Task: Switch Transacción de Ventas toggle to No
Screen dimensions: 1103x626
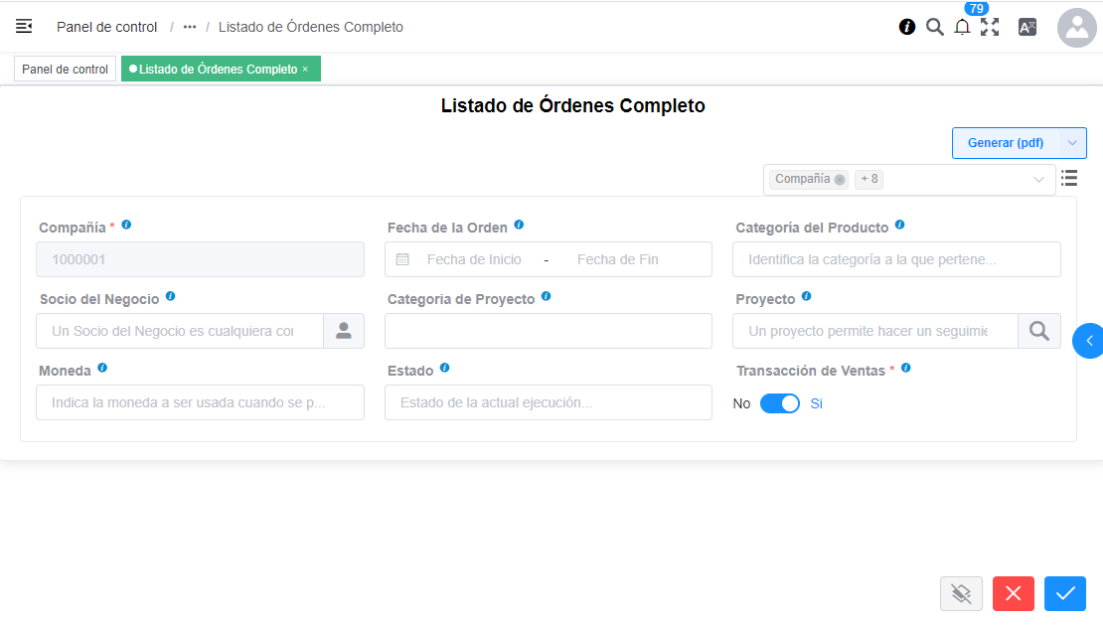Action: (x=780, y=403)
